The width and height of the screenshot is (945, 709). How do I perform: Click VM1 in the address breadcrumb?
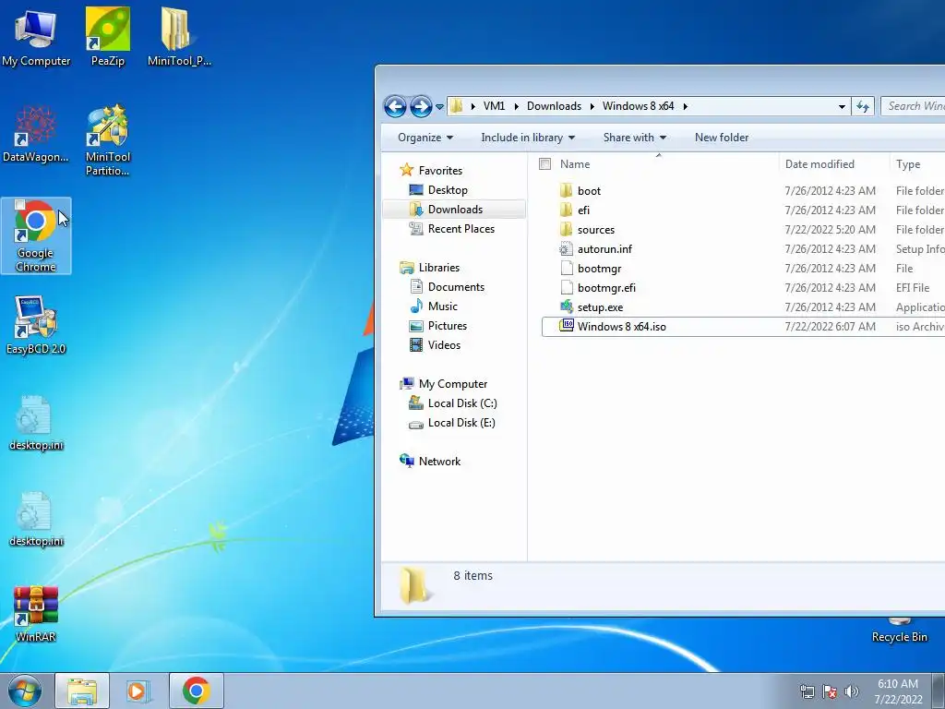pos(494,106)
